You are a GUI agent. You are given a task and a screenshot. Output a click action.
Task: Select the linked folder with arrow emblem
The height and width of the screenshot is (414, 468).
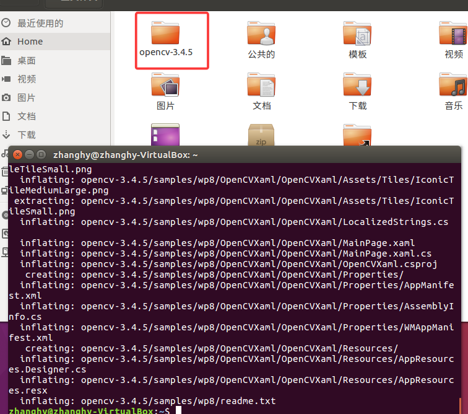click(357, 135)
